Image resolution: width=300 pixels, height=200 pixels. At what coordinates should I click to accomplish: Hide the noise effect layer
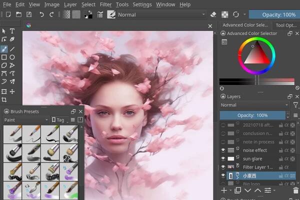tap(223, 149)
